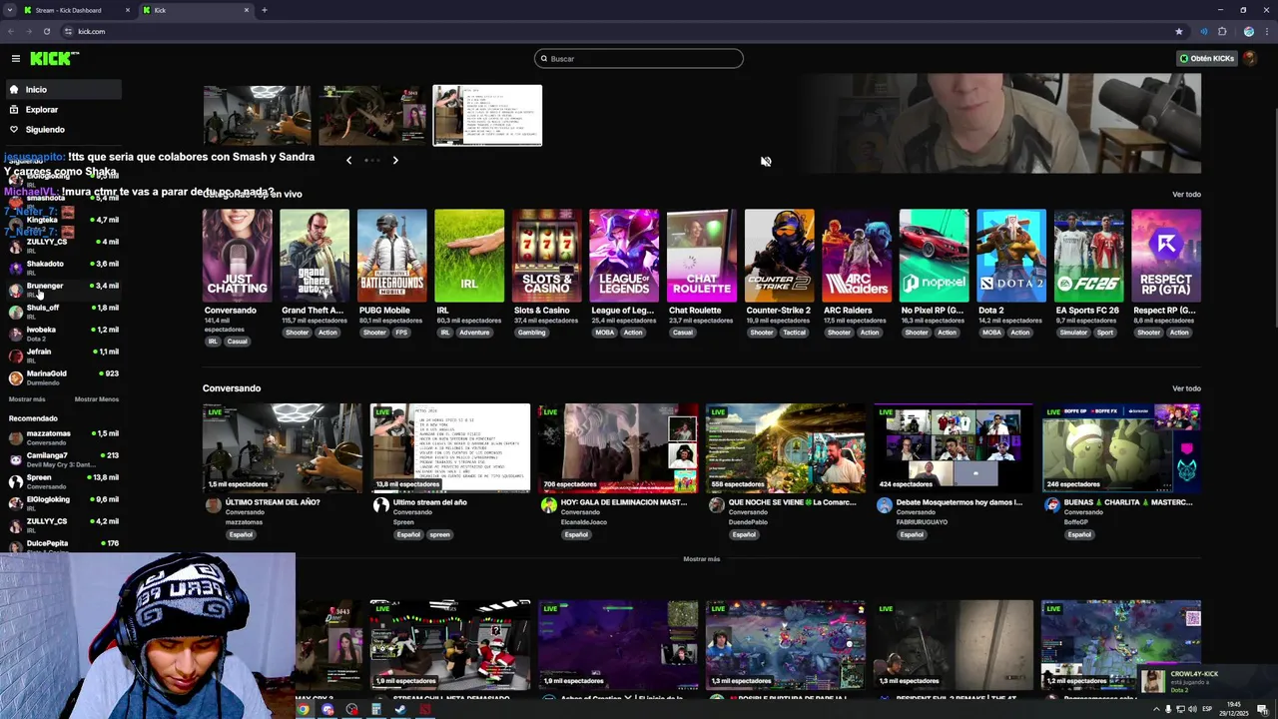Click the Obtén KICKs button
The width and height of the screenshot is (1278, 719).
(x=1207, y=59)
